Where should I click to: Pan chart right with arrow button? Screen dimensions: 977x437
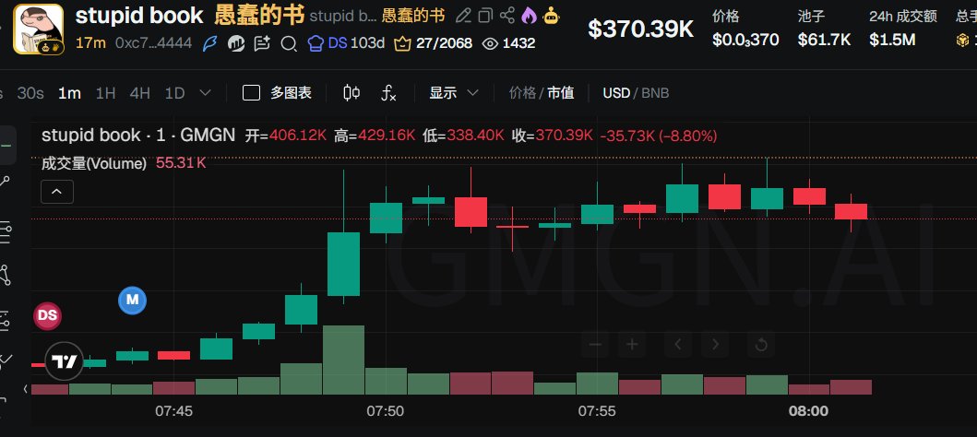click(x=715, y=344)
